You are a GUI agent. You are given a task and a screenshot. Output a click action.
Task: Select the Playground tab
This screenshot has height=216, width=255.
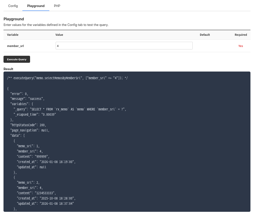tap(36, 6)
